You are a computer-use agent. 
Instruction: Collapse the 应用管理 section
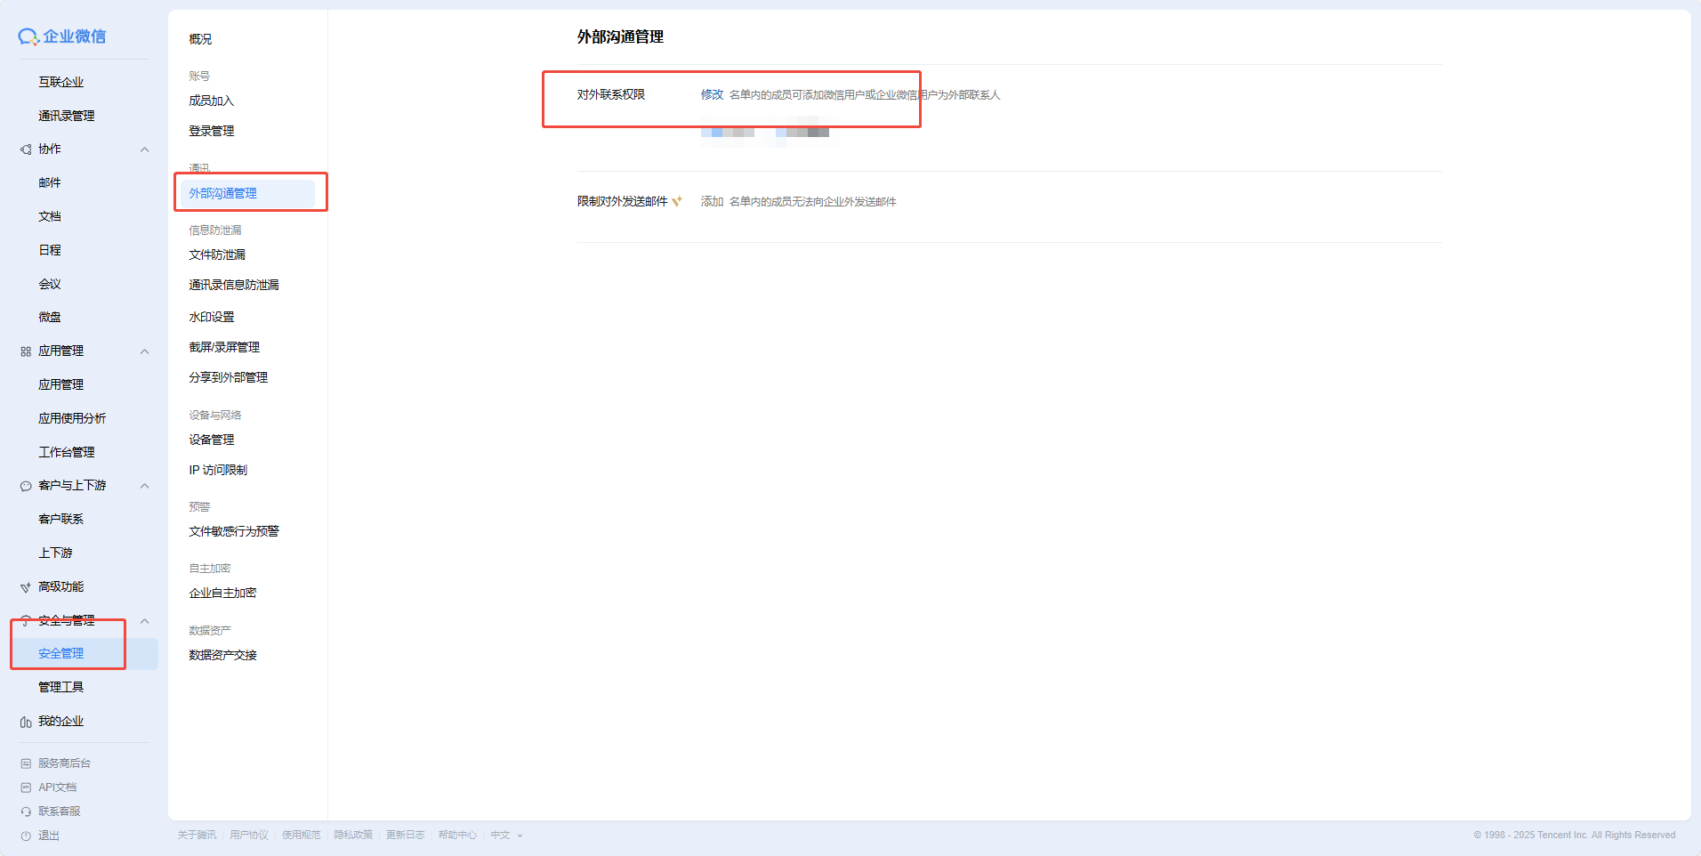click(144, 351)
